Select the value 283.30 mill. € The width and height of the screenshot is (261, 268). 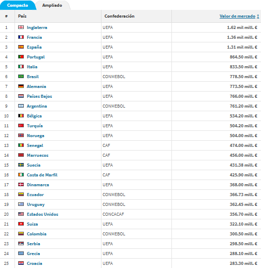coord(243,263)
